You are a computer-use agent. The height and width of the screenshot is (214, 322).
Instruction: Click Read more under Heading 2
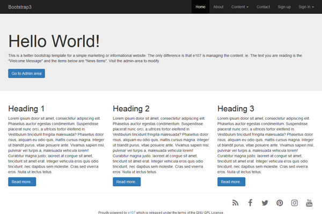(127, 182)
